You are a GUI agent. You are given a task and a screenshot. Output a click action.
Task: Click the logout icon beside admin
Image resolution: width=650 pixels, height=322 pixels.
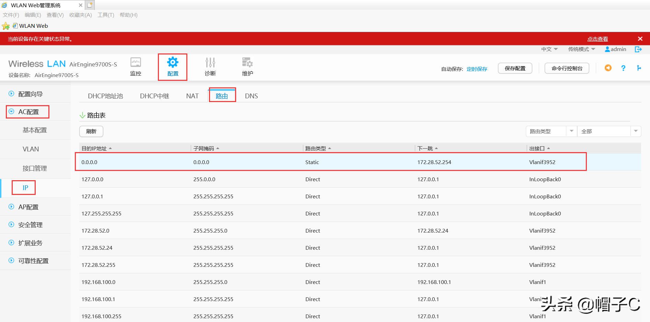638,49
